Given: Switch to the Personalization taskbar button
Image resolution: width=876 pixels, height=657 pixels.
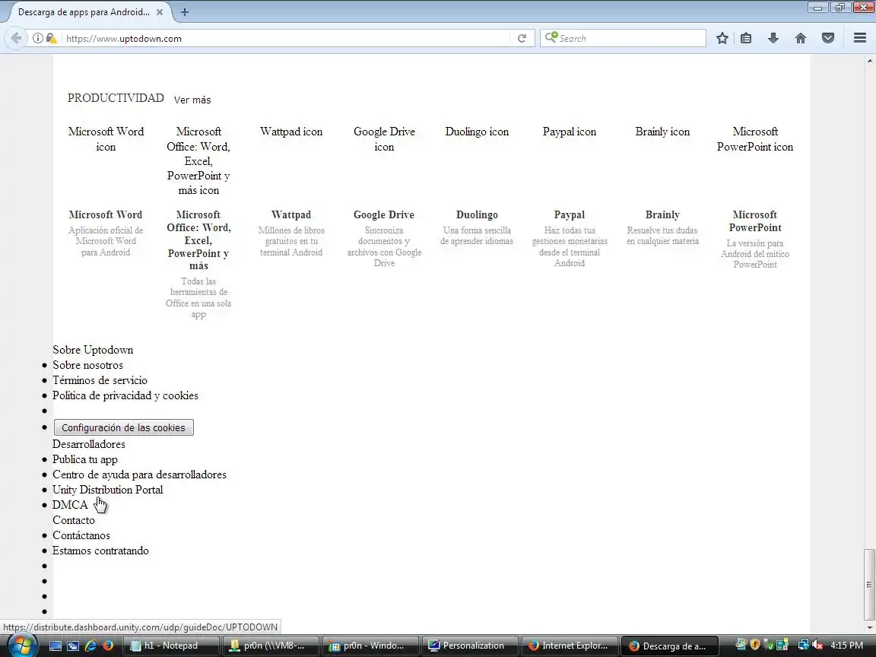Looking at the screenshot, I should [469, 646].
